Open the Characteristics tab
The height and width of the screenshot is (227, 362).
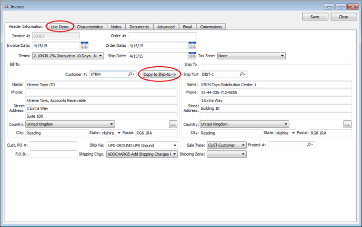click(89, 27)
